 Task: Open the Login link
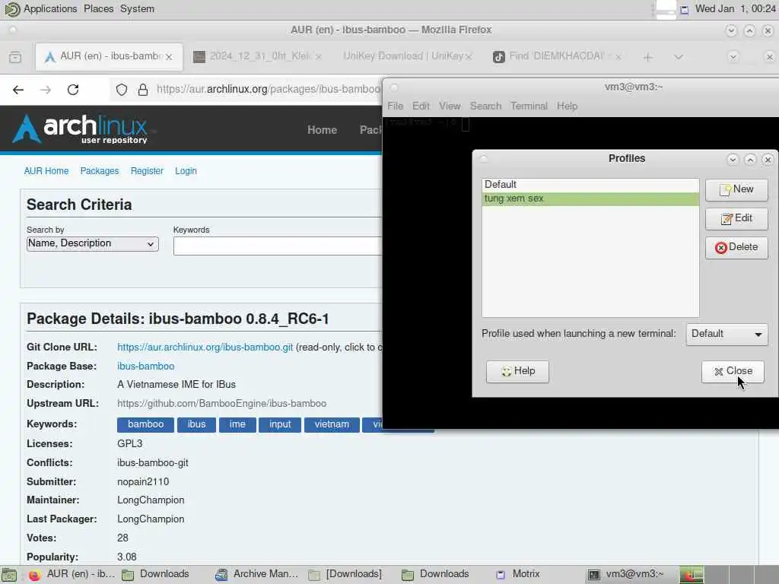(x=186, y=171)
